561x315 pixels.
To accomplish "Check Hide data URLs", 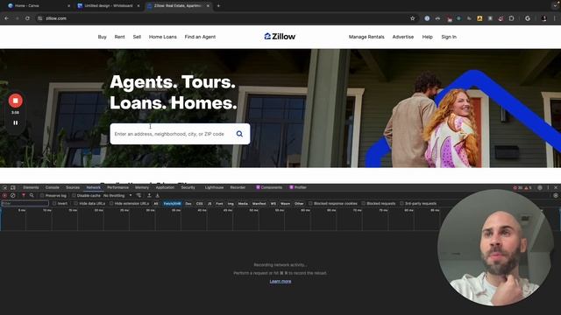I will pyautogui.click(x=76, y=204).
